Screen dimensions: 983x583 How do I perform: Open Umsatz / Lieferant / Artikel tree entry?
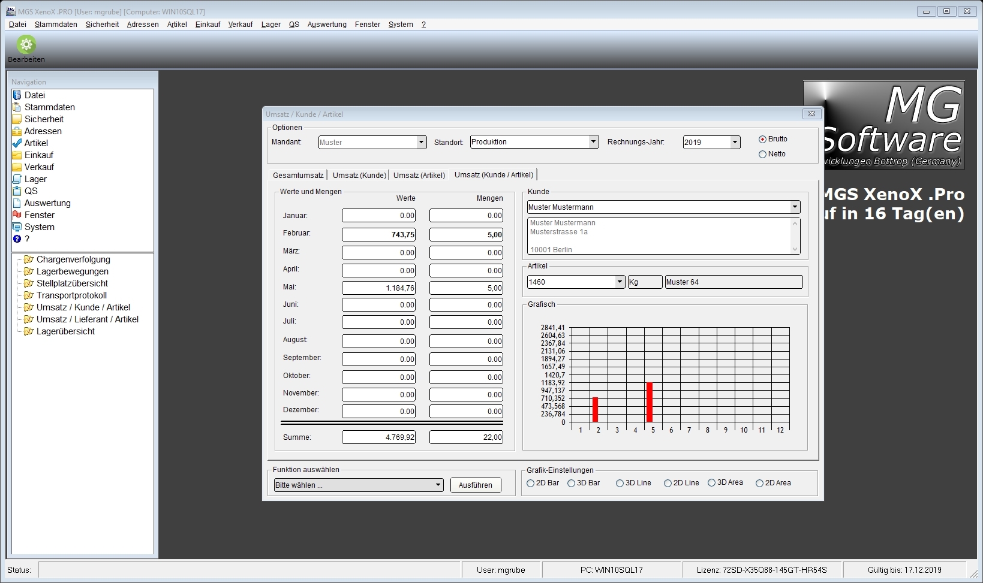tap(87, 319)
